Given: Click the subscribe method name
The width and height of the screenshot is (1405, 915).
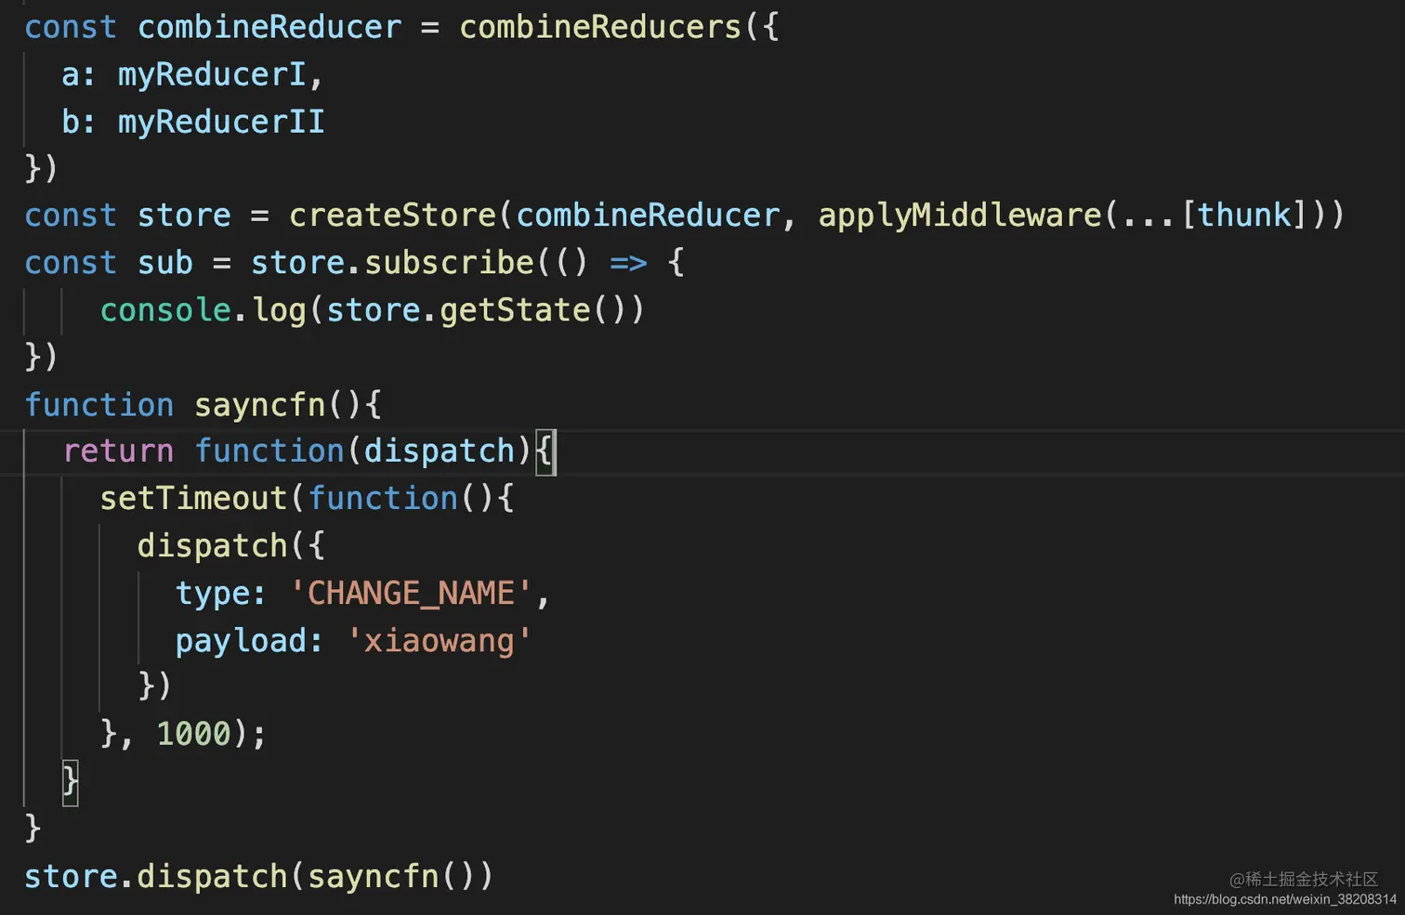Looking at the screenshot, I should coord(450,263).
